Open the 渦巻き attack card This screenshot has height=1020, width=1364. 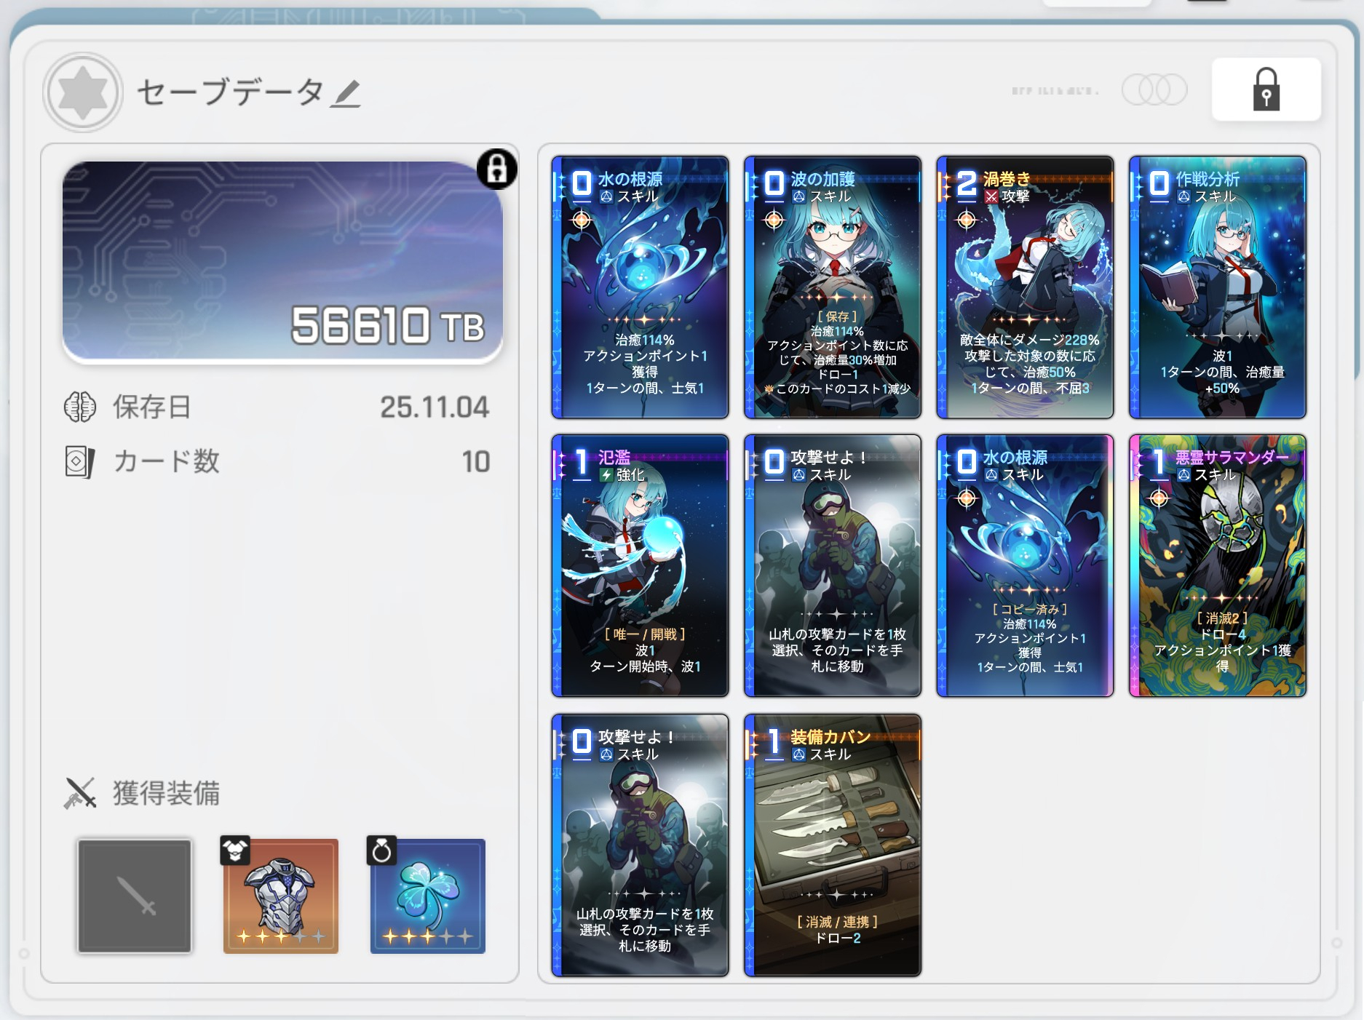(1025, 287)
